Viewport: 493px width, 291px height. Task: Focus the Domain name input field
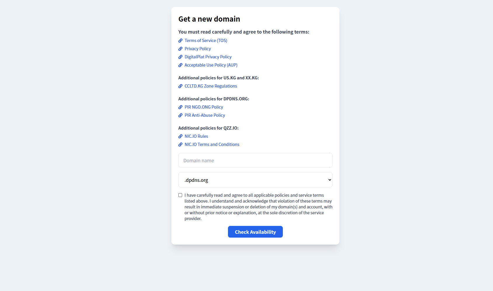click(255, 160)
